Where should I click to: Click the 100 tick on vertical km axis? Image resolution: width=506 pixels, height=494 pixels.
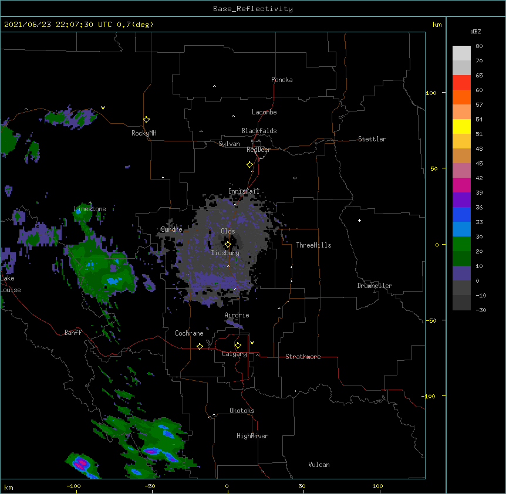(x=431, y=93)
